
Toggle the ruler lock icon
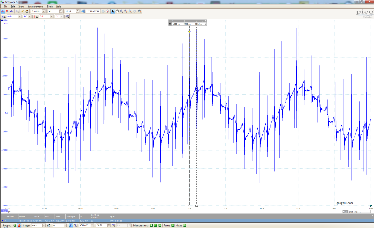pos(206,24)
